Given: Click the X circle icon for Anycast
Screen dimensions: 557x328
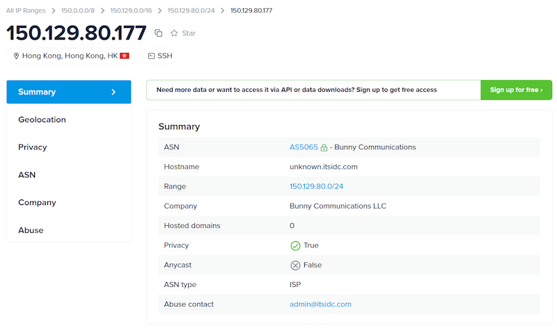Looking at the screenshot, I should tap(295, 265).
